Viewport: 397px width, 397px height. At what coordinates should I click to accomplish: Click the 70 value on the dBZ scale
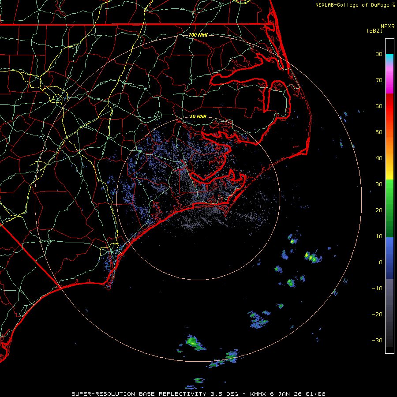pos(379,80)
